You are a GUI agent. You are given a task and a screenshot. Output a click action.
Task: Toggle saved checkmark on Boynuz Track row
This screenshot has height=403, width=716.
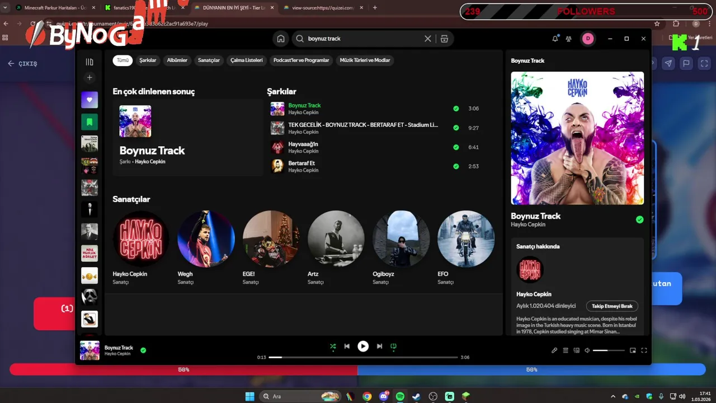[x=456, y=109]
